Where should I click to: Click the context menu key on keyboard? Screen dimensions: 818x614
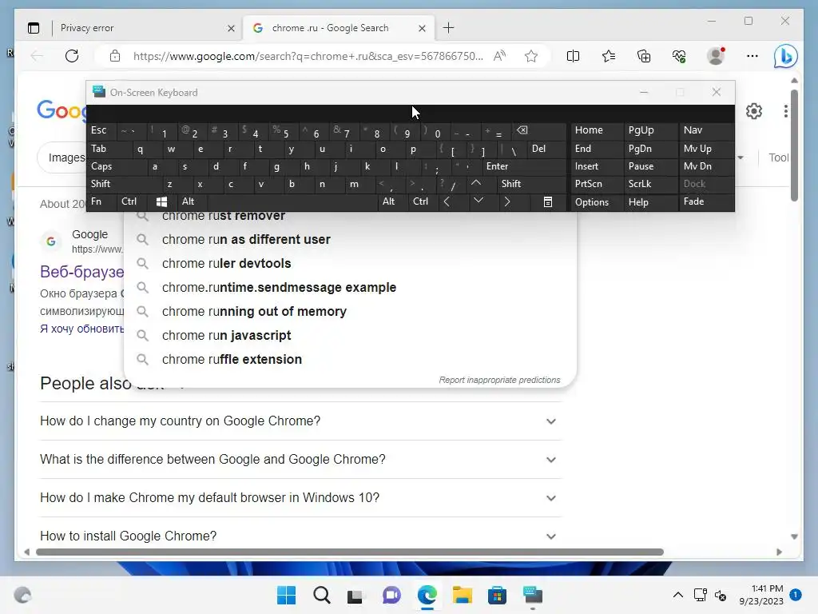click(x=548, y=201)
